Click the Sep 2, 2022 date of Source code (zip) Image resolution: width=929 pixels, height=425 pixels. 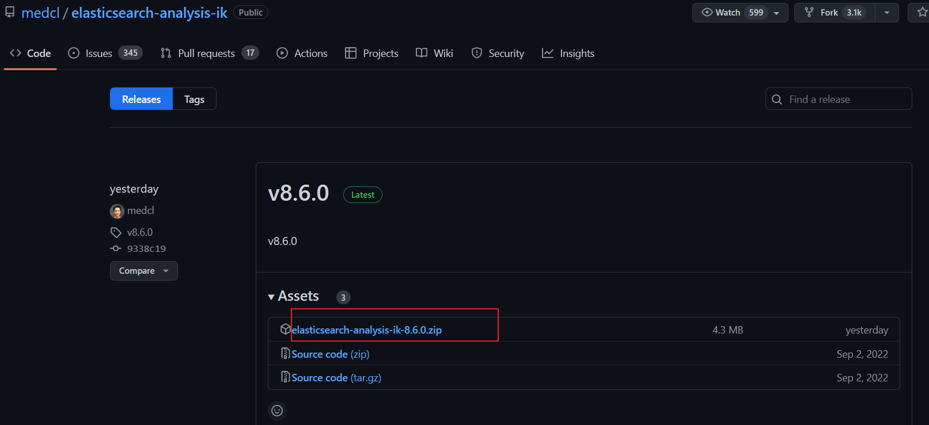(x=862, y=354)
